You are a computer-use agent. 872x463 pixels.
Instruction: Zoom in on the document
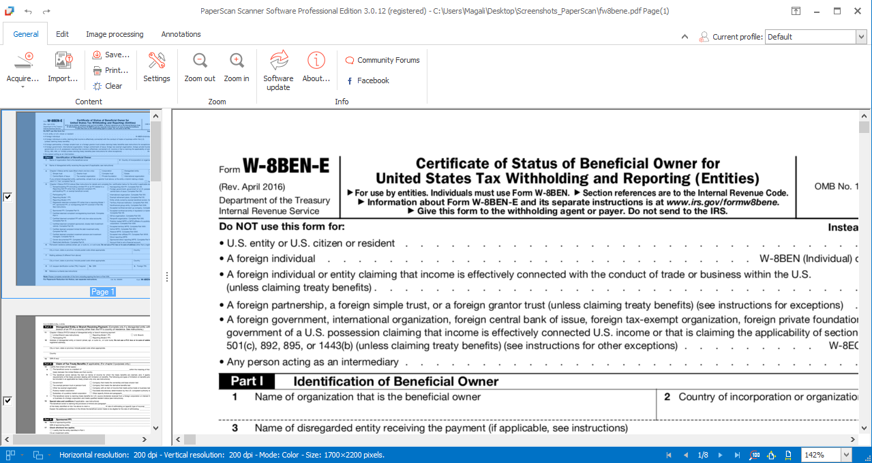click(236, 68)
